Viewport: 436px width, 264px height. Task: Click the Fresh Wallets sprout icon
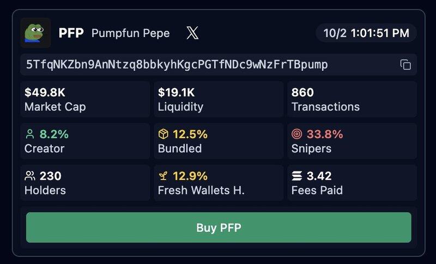pyautogui.click(x=163, y=176)
